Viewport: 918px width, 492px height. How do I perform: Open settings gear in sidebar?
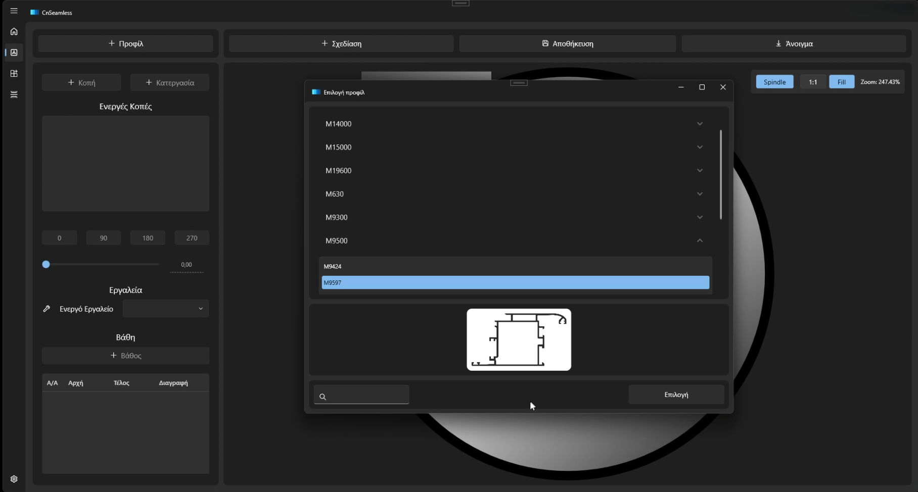point(14,479)
